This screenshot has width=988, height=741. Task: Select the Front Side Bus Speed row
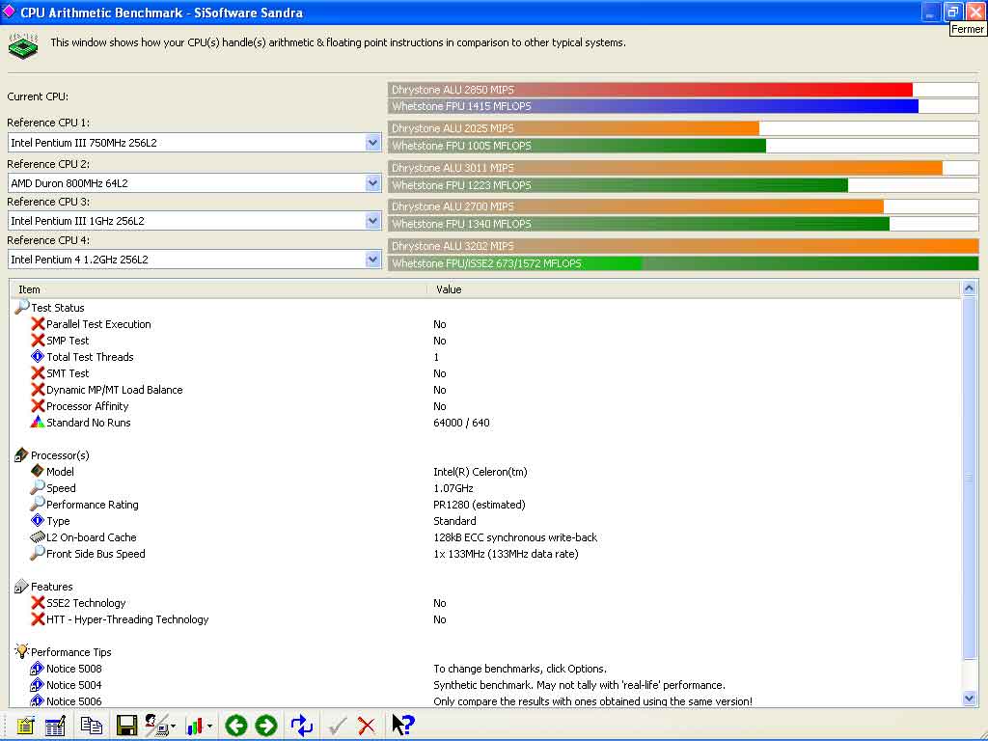click(96, 554)
